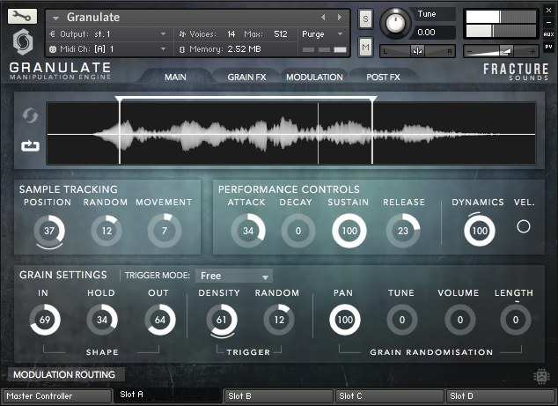Screen dimensions: 558x406
Task: Click the playhead position line in waveform
Action: pos(318,133)
